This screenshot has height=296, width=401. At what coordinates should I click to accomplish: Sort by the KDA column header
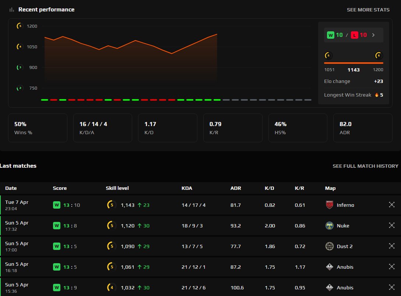(x=187, y=188)
